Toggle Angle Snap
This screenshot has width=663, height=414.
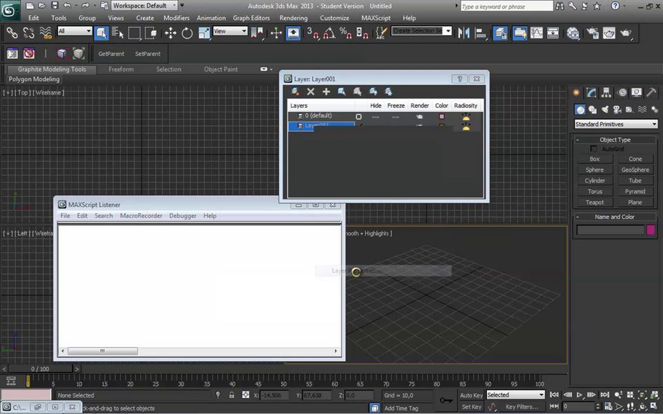pyautogui.click(x=329, y=33)
